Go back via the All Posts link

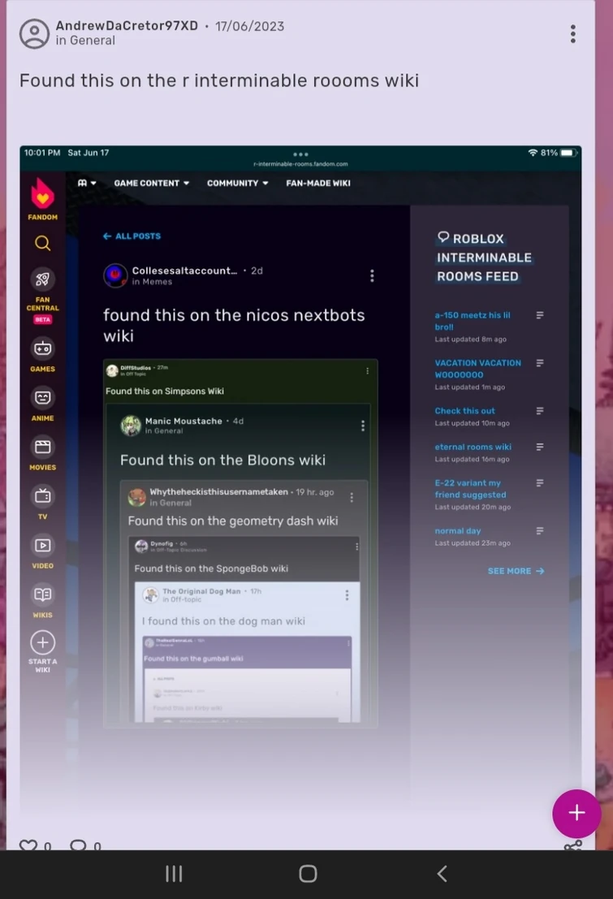pyautogui.click(x=132, y=236)
